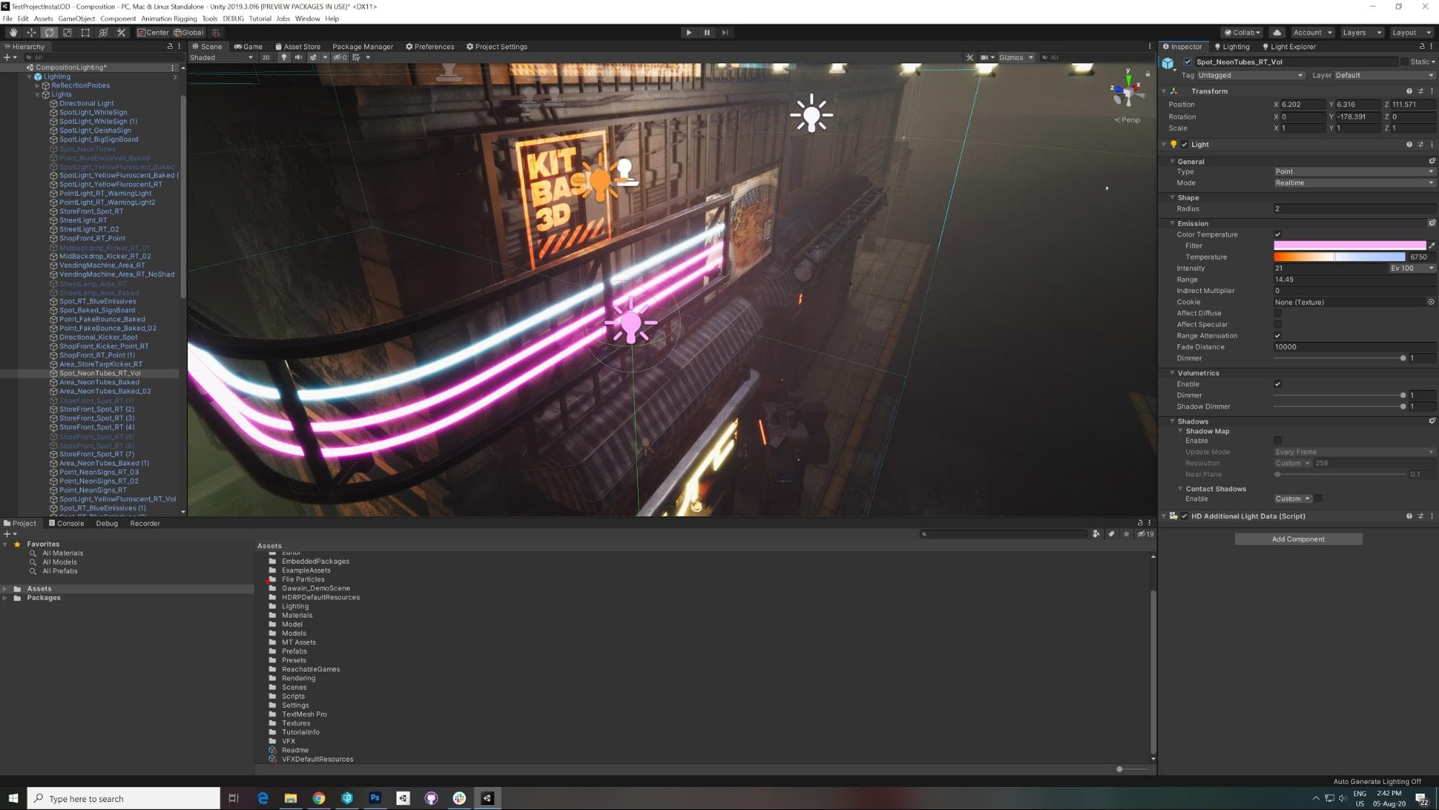Enable Shadow Map checkbox

(1278, 441)
